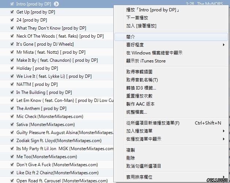Viewport: 230px width, 183px height.
Task: Open 簡介 from the context menu
Action: pyautogui.click(x=171, y=37)
